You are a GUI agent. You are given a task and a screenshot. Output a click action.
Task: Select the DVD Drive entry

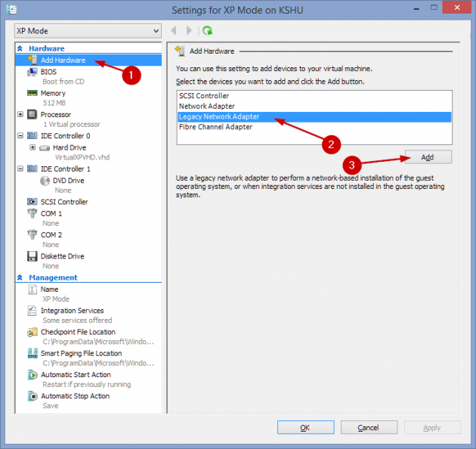(x=69, y=181)
